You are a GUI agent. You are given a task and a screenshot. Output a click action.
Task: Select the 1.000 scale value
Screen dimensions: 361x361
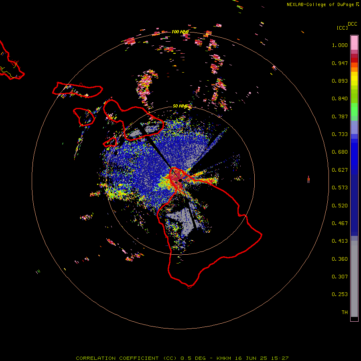pyautogui.click(x=340, y=45)
